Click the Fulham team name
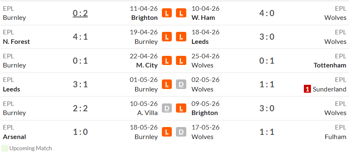 click(x=335, y=137)
